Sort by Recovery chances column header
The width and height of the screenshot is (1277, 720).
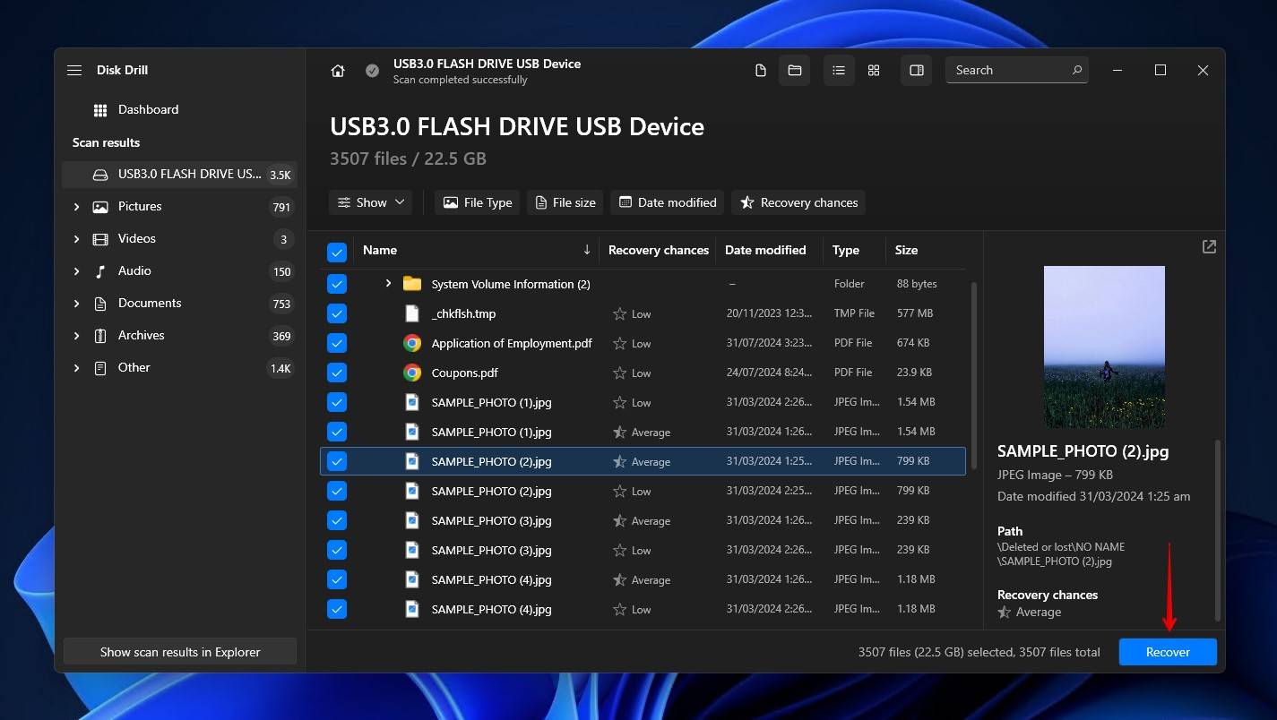(658, 250)
